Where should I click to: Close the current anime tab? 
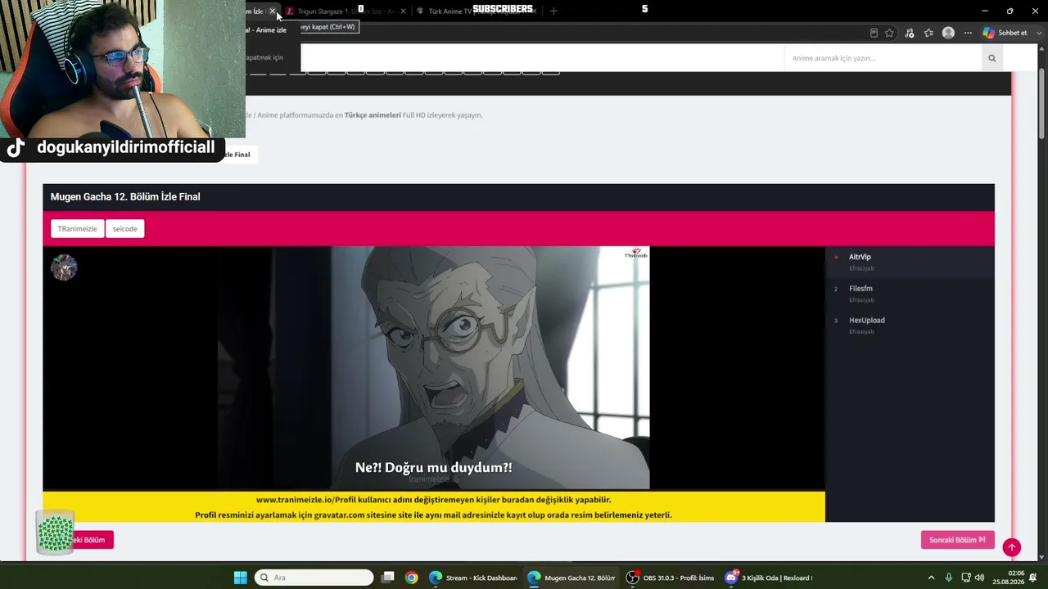point(273,11)
